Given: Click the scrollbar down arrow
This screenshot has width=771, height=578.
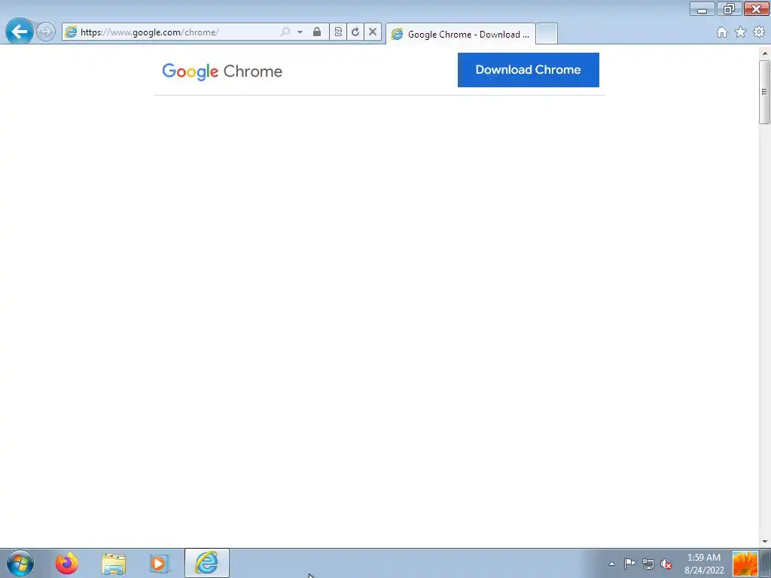Looking at the screenshot, I should tap(764, 541).
